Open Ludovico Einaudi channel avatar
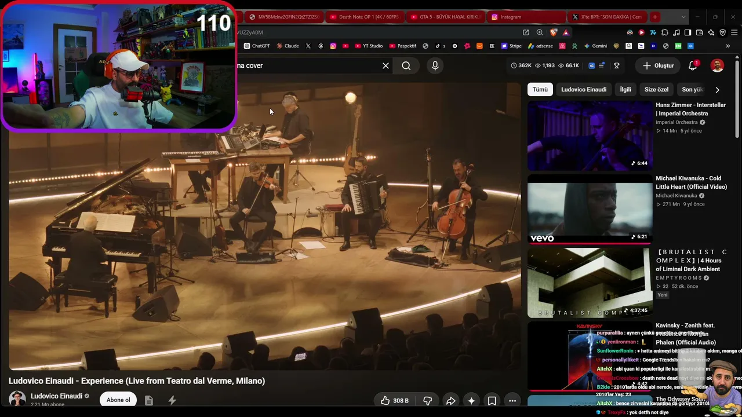 tap(17, 399)
